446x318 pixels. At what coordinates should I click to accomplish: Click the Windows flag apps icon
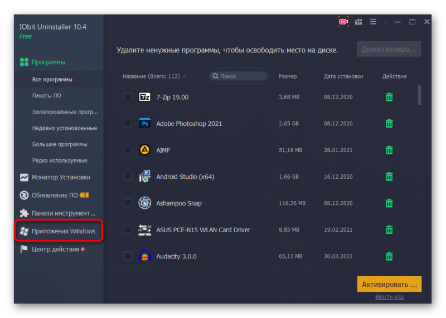tap(24, 231)
